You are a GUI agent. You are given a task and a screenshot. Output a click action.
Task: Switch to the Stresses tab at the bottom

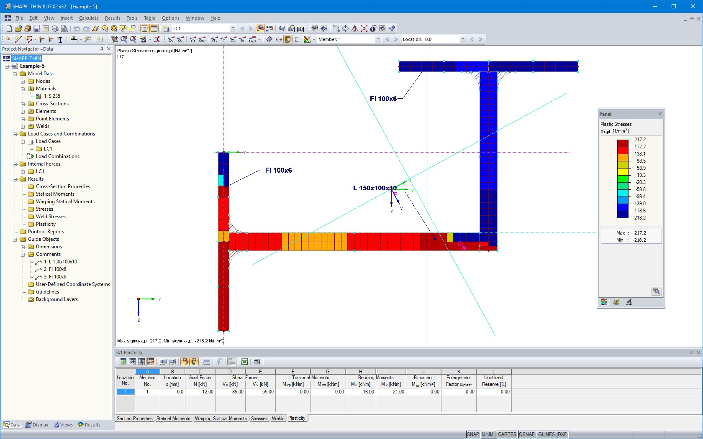coord(259,419)
